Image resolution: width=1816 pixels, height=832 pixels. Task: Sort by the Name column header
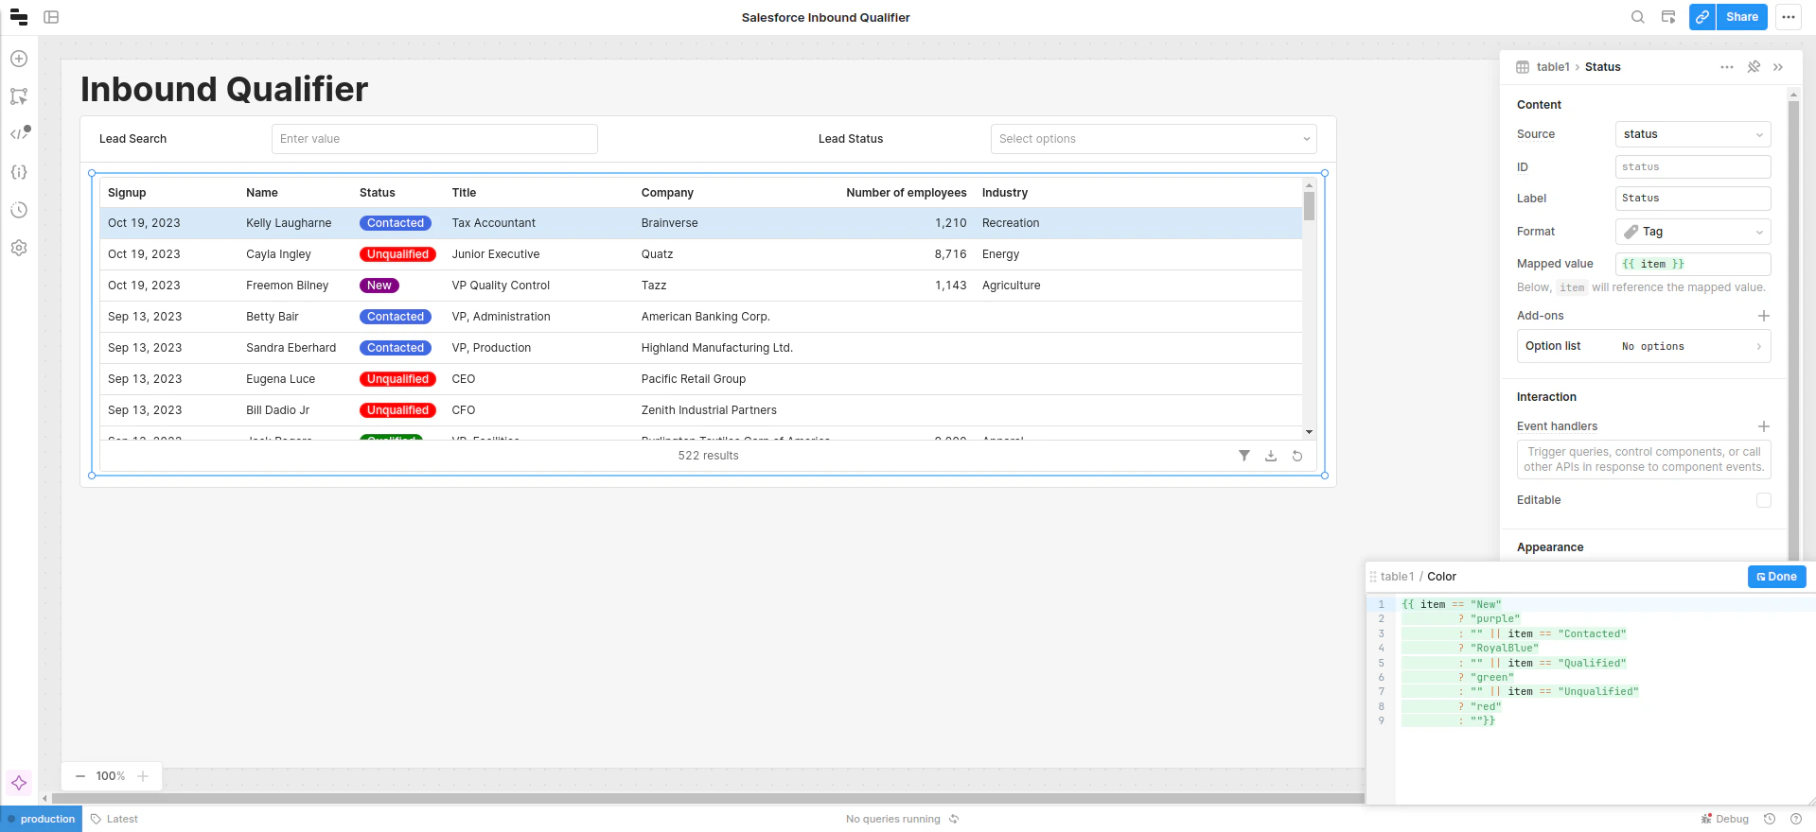tap(262, 193)
